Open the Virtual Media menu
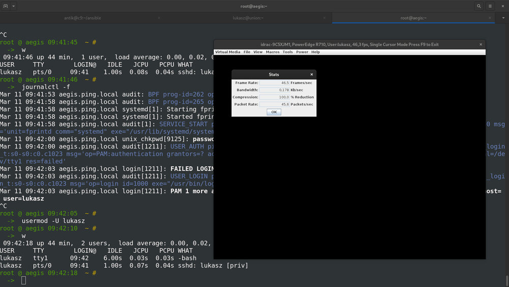Image resolution: width=509 pixels, height=287 pixels. [x=228, y=52]
